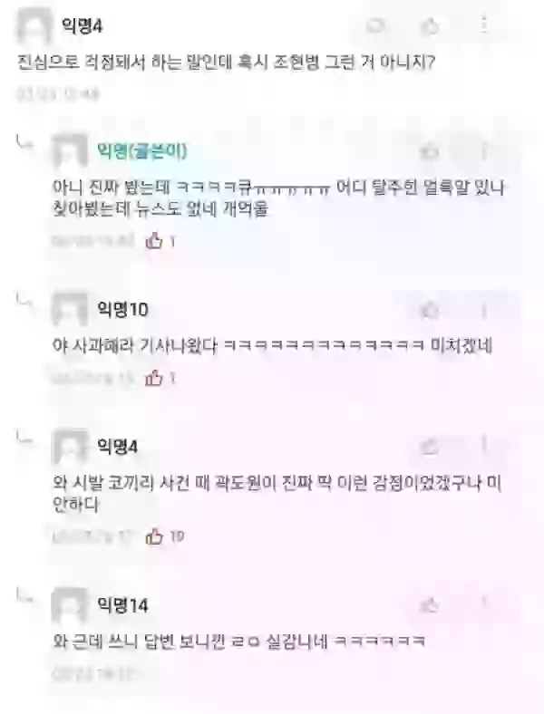Open more options on top 익명4 comment
The width and height of the screenshot is (544, 714).
point(484,25)
